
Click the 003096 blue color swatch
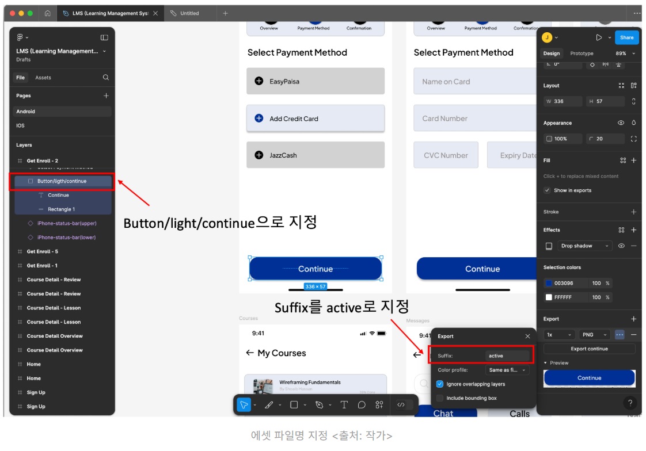(549, 283)
